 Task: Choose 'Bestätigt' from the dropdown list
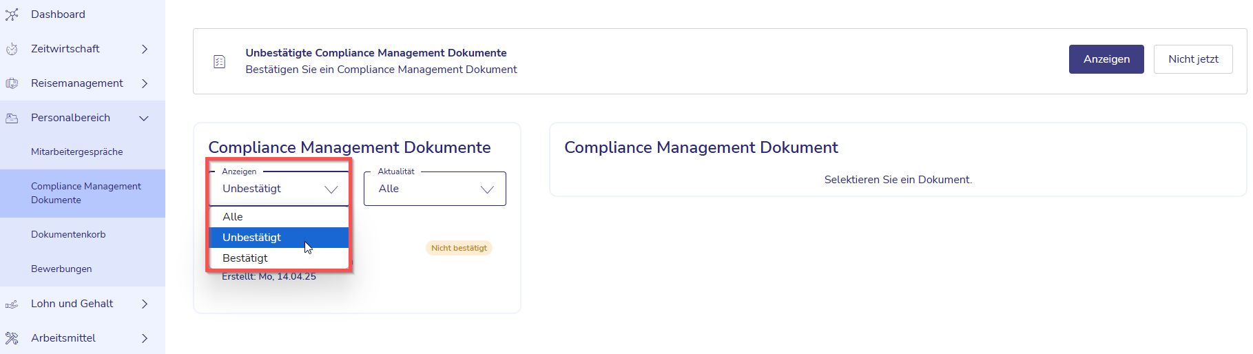[279, 258]
